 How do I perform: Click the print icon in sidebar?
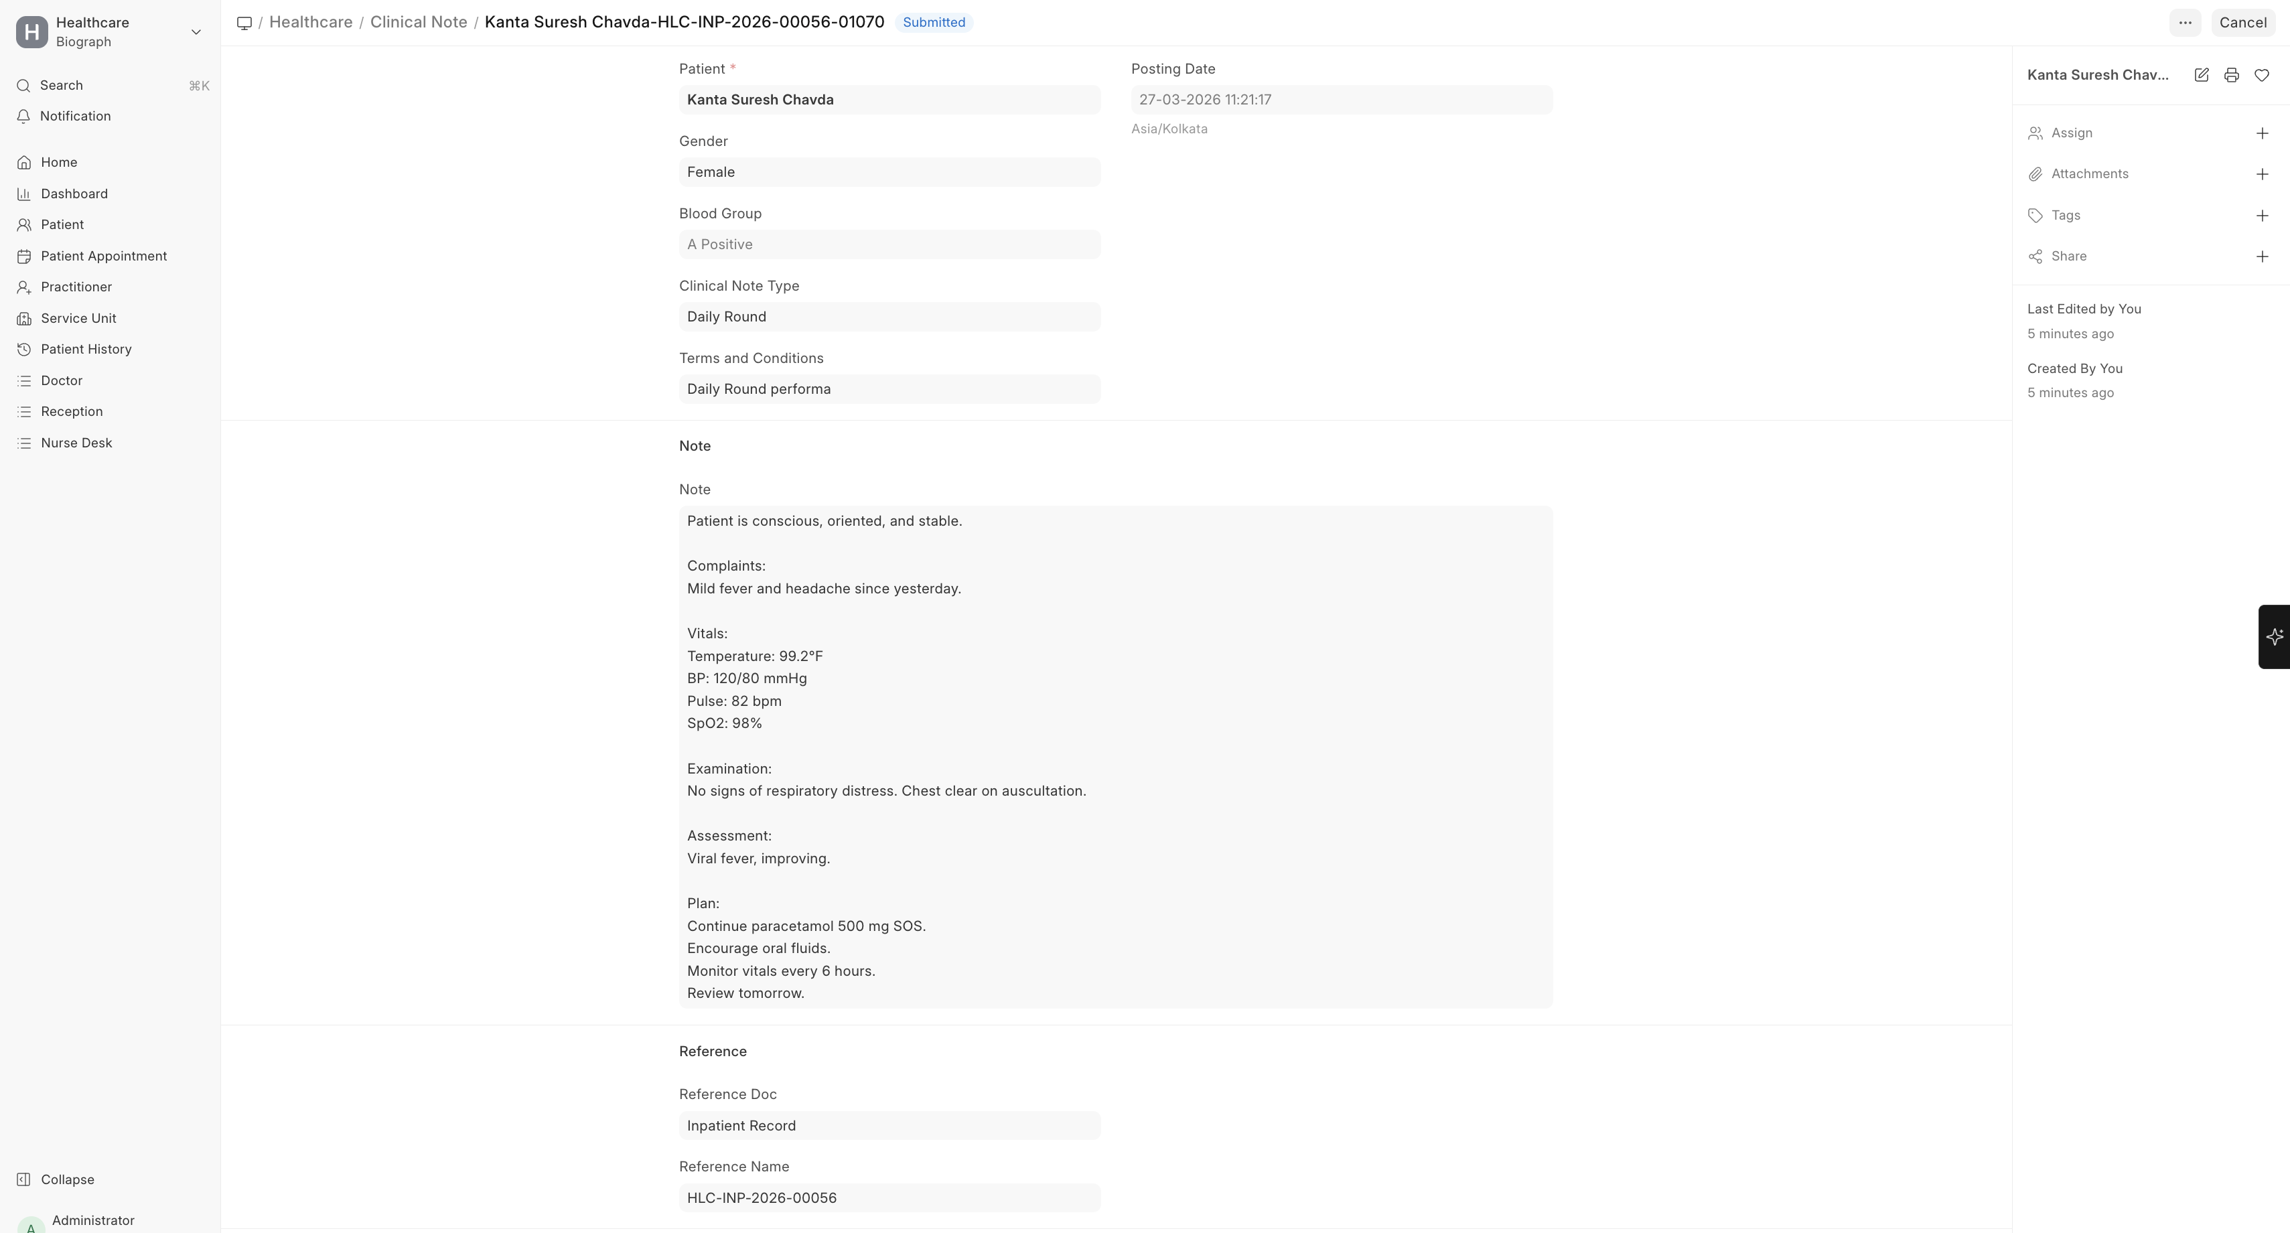point(2231,76)
